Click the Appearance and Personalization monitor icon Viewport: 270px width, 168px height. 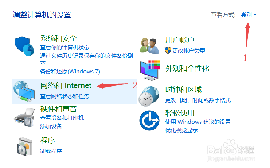(x=150, y=70)
